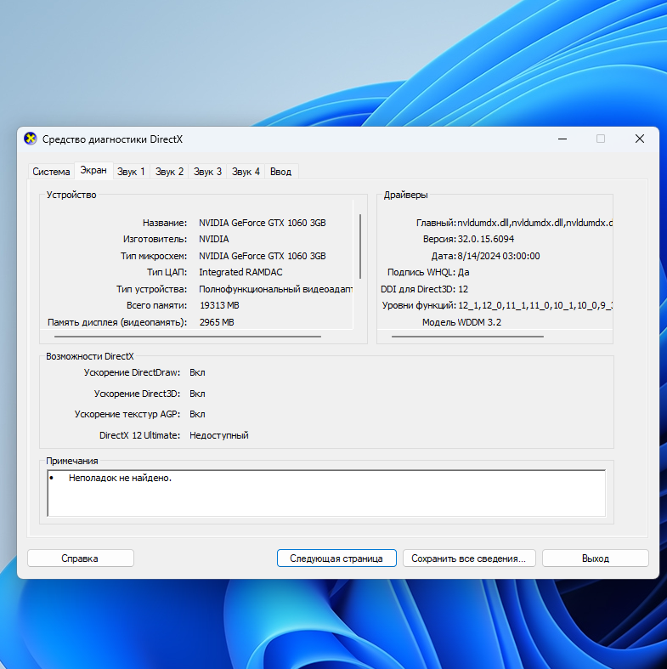Close the DirectX diagnostic window
Viewport: 667px width, 669px height.
639,139
